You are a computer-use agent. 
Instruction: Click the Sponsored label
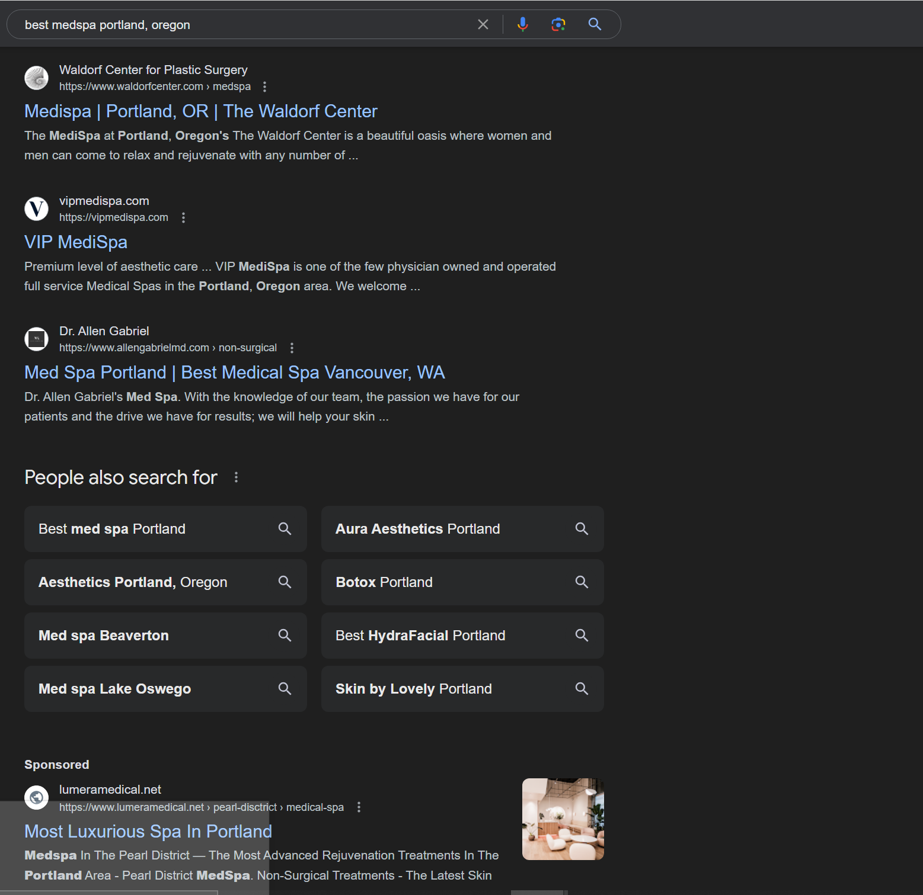pyautogui.click(x=57, y=765)
